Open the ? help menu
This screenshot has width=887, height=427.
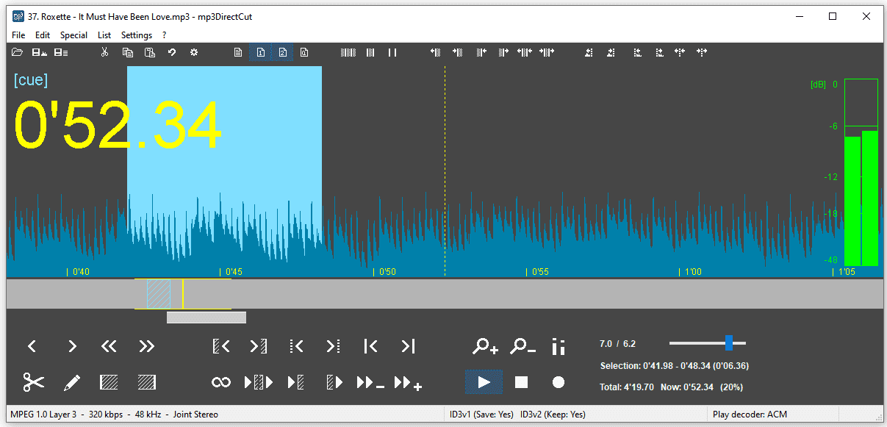tap(165, 35)
